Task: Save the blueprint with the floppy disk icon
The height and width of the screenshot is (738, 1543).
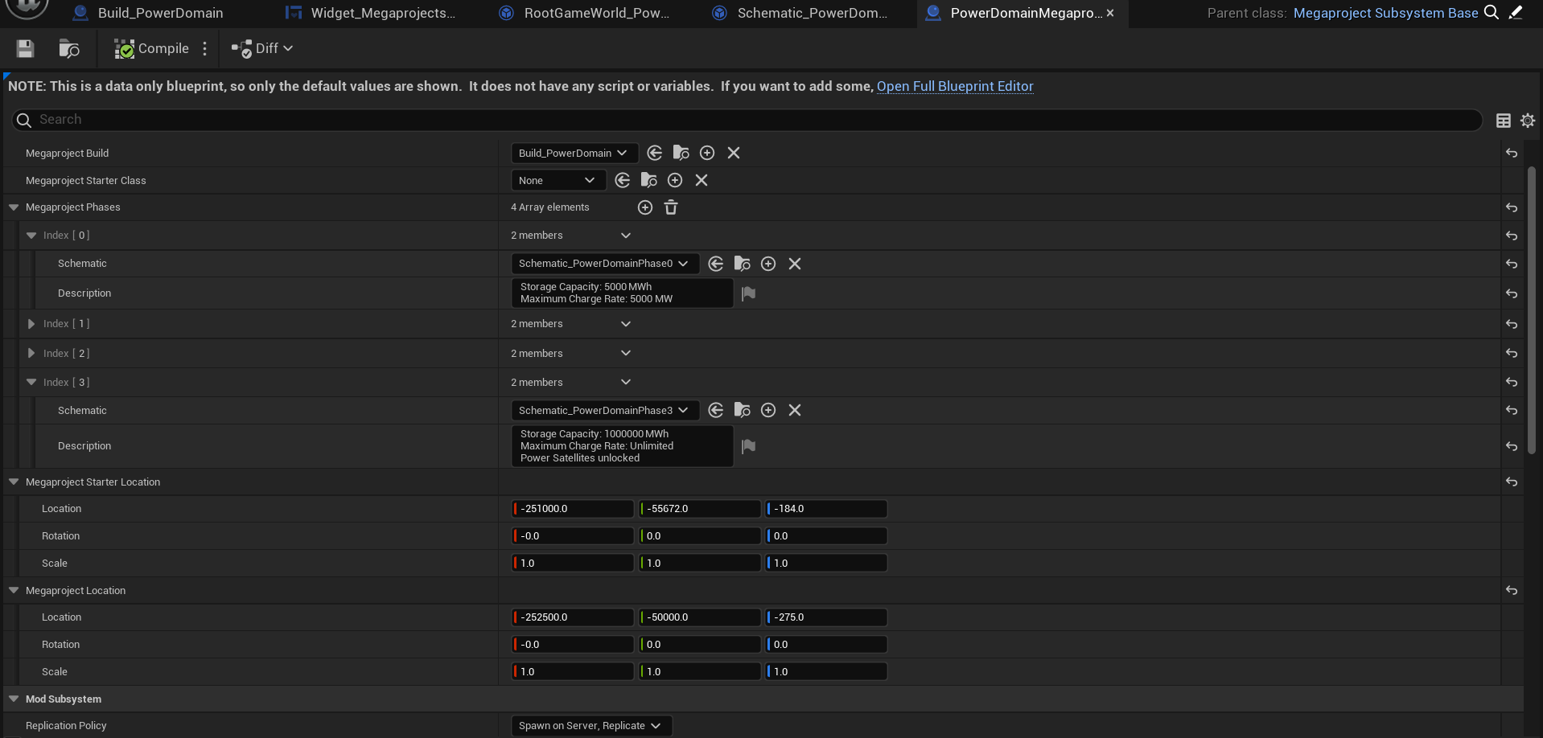Action: [x=25, y=48]
